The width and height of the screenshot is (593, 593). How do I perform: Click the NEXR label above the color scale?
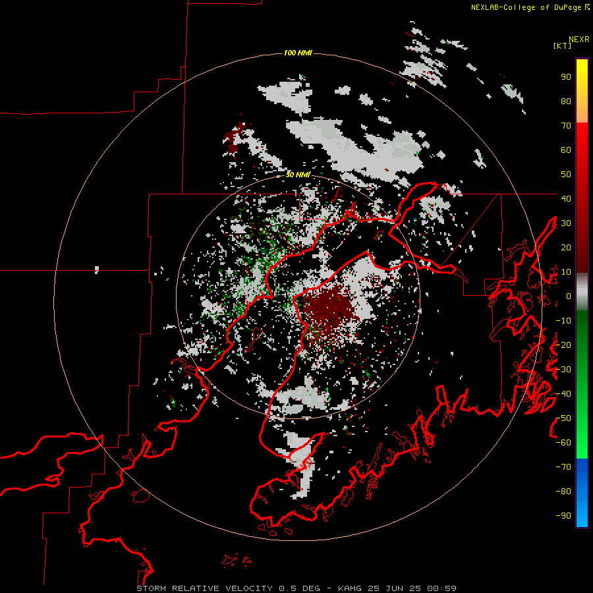tap(579, 40)
